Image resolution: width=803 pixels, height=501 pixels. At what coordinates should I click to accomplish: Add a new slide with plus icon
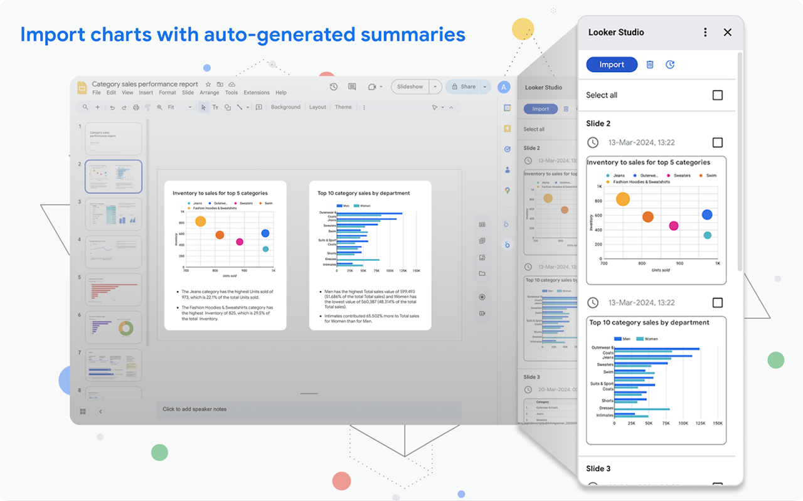(x=98, y=107)
